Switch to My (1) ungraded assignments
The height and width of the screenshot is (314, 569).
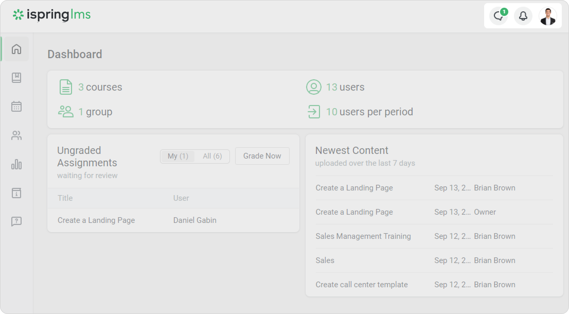click(178, 156)
